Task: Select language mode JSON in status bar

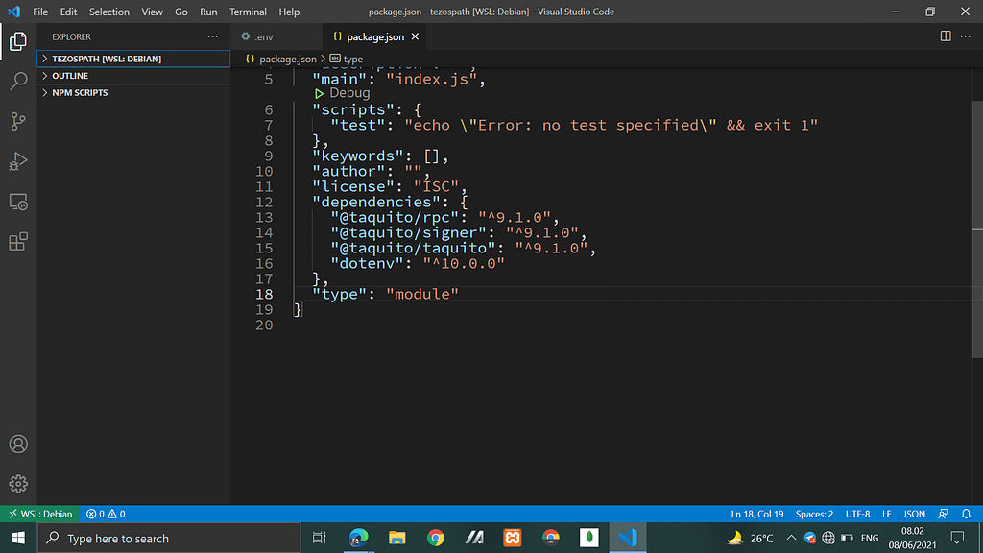Action: [914, 514]
